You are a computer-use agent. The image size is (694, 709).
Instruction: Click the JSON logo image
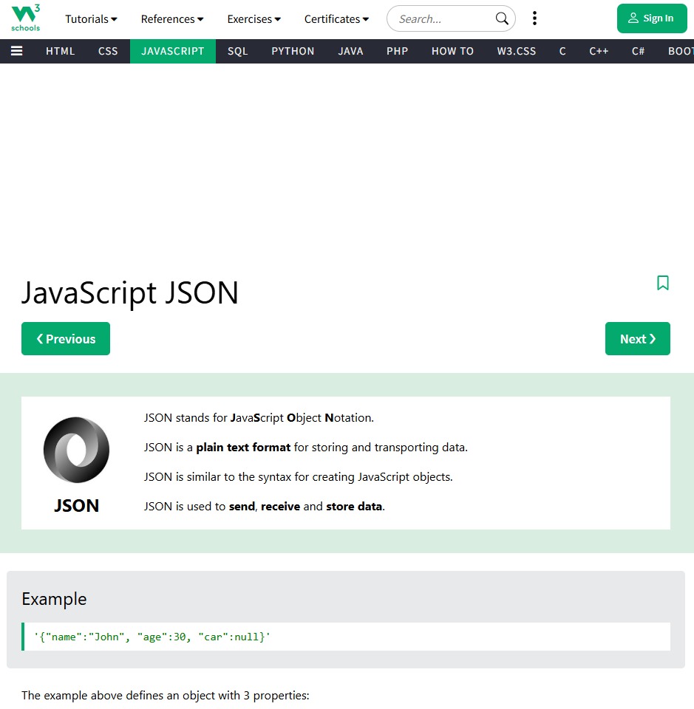(76, 449)
